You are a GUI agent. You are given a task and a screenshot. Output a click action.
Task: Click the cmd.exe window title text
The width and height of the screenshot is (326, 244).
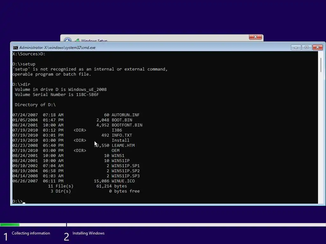pos(57,48)
